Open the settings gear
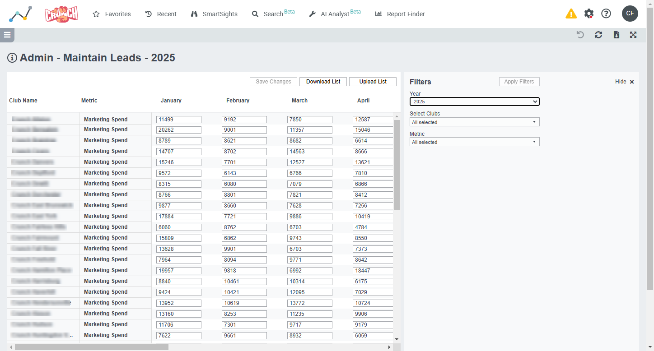Image resolution: width=654 pixels, height=351 pixels. click(x=589, y=14)
